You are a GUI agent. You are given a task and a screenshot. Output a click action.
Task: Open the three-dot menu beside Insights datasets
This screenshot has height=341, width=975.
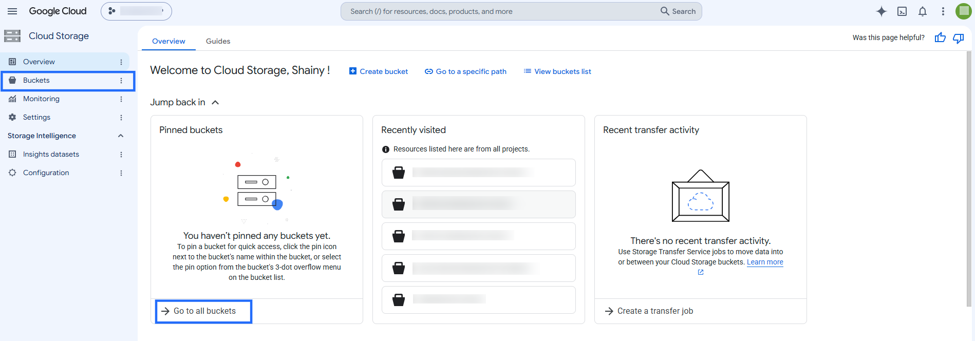(121, 154)
